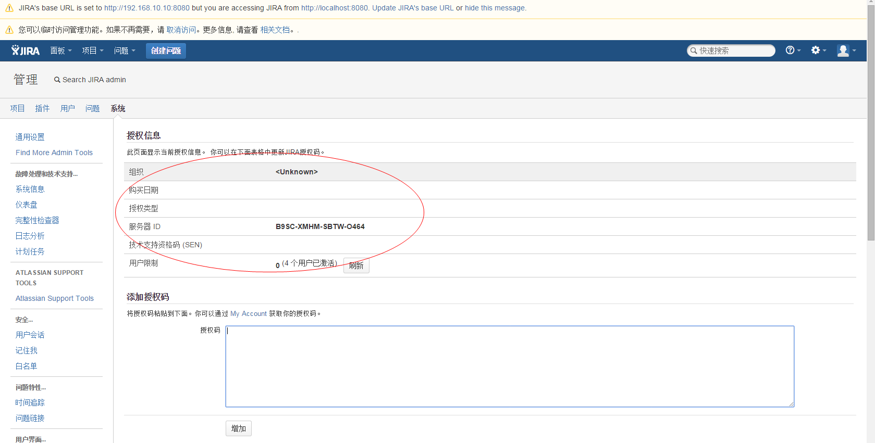The height and width of the screenshot is (443, 875).
Task: Open 通用设置 in the sidebar
Action: tap(30, 137)
